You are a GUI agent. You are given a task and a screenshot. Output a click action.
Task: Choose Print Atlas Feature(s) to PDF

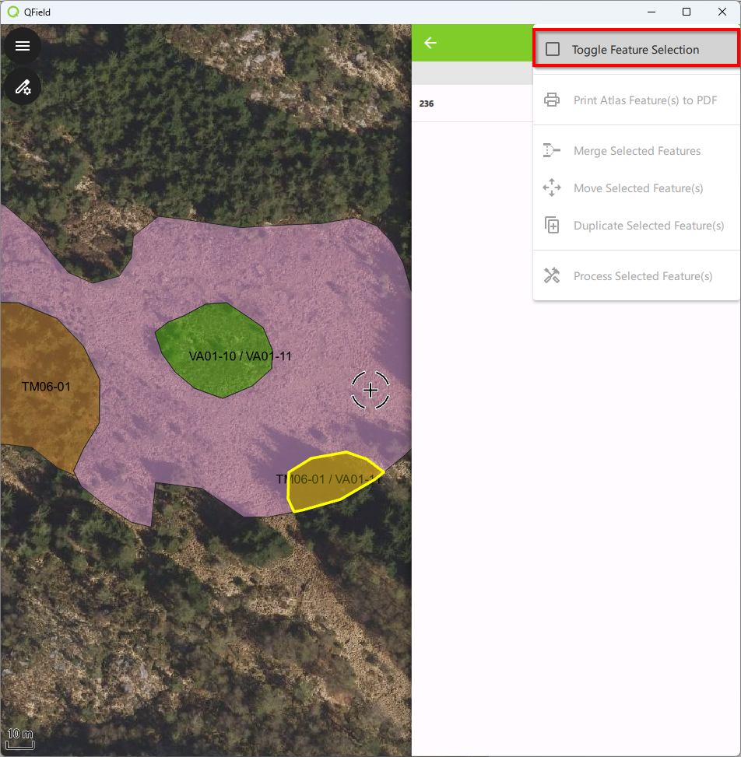[x=645, y=100]
